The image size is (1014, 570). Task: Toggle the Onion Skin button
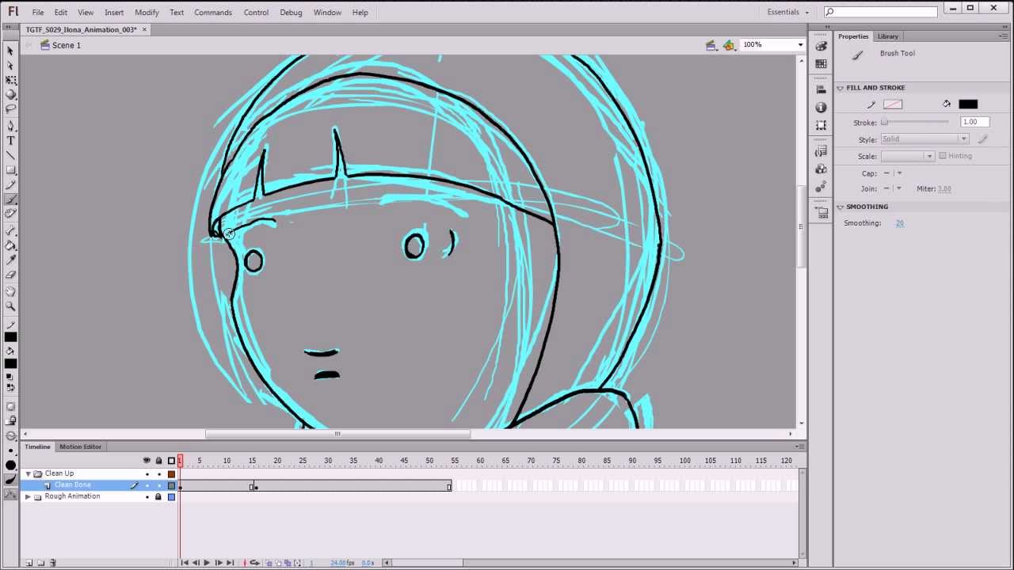[x=268, y=563]
